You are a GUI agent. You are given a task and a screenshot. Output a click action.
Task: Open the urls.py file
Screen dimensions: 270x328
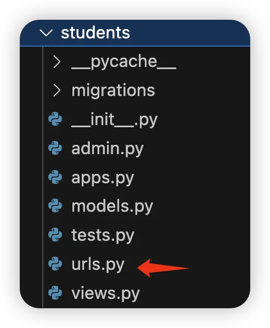[98, 265]
